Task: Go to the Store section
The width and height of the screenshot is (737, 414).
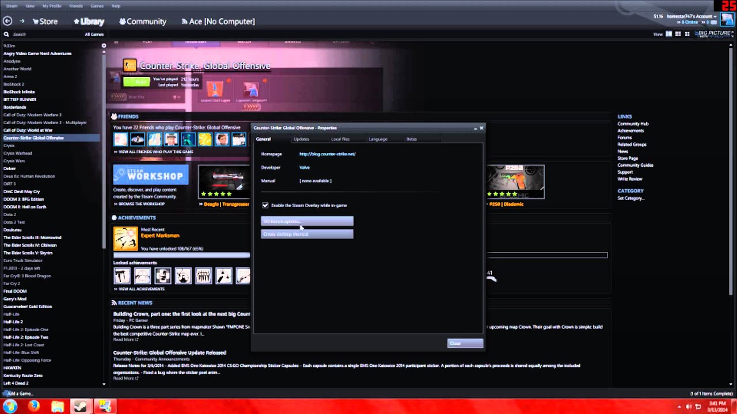Action: point(45,21)
